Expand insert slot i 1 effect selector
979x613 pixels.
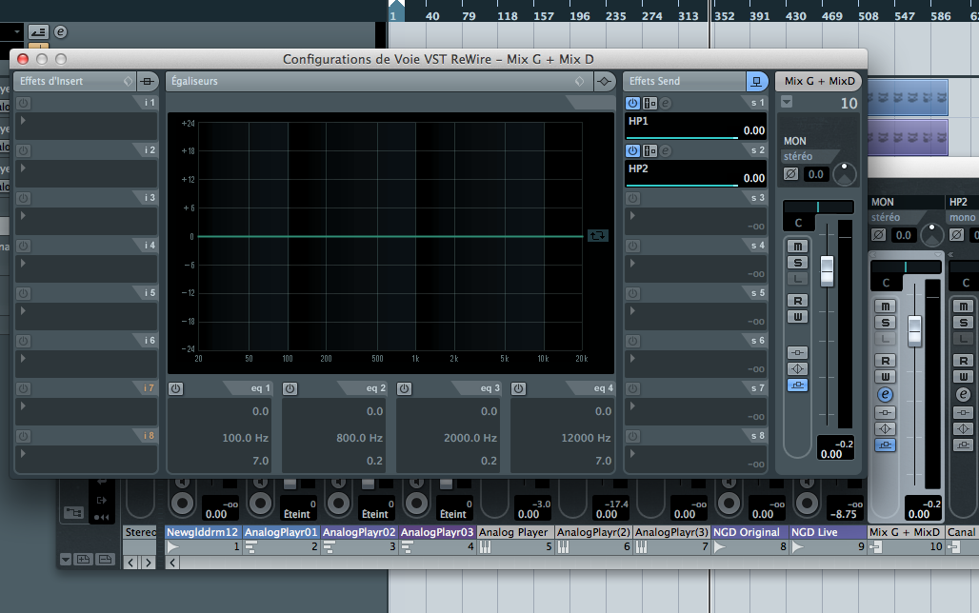coord(23,121)
